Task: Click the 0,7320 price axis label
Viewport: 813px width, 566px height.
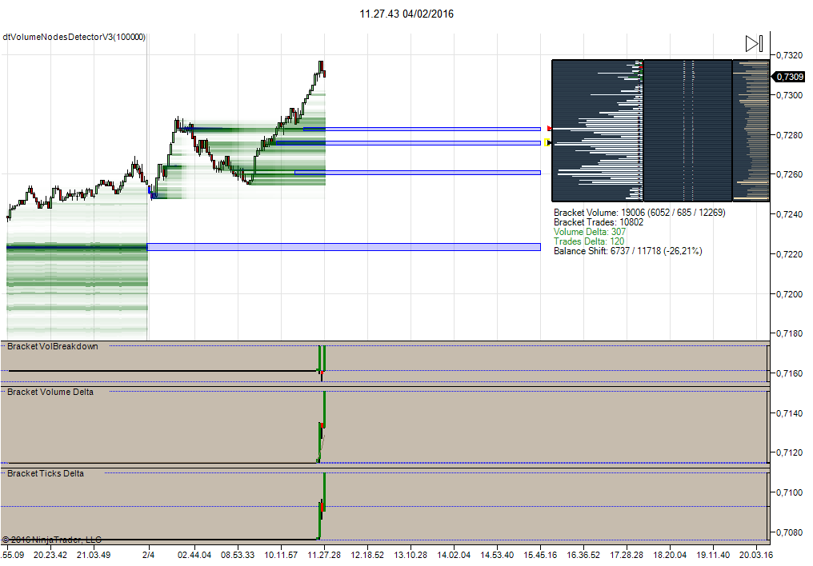Action: 790,55
